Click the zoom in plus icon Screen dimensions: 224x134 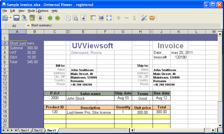119,18
